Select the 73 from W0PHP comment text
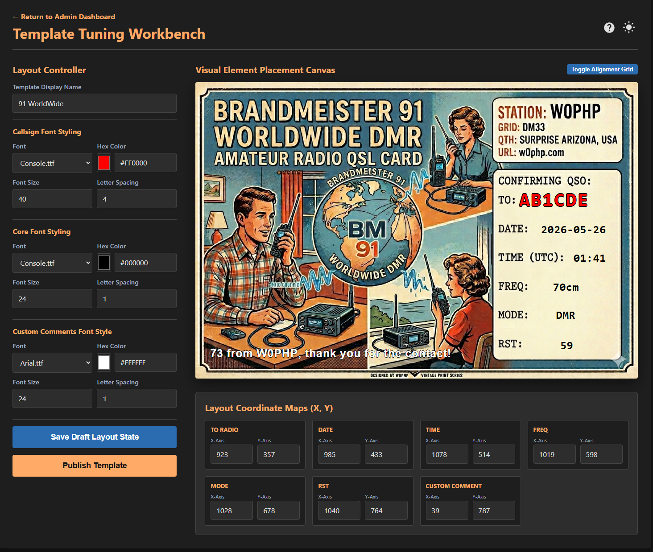The height and width of the screenshot is (552, 653). click(x=330, y=354)
